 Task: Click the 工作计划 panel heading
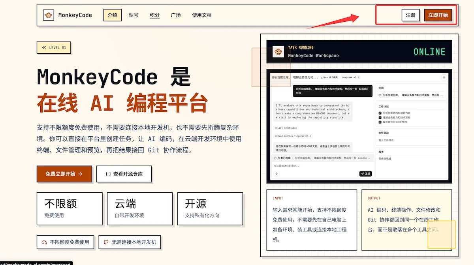pyautogui.click(x=383, y=107)
